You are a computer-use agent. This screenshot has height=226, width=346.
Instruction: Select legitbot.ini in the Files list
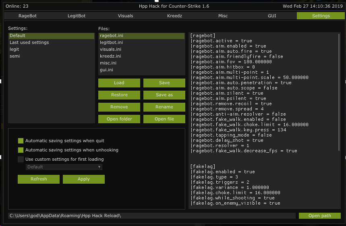[x=112, y=43]
